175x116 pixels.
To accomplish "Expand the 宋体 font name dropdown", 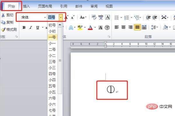I will tap(45, 17).
